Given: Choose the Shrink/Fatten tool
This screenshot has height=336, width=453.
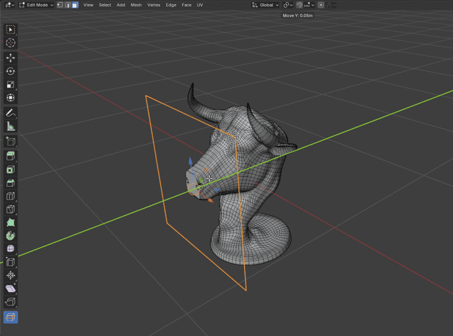Looking at the screenshot, I should click(x=10, y=275).
